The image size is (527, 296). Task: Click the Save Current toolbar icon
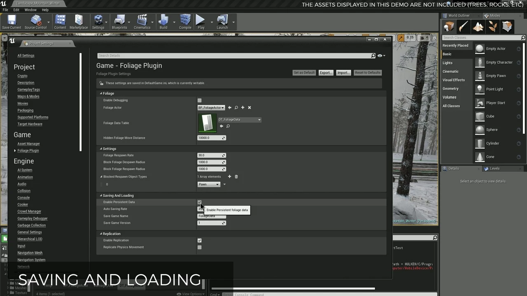[x=12, y=22]
